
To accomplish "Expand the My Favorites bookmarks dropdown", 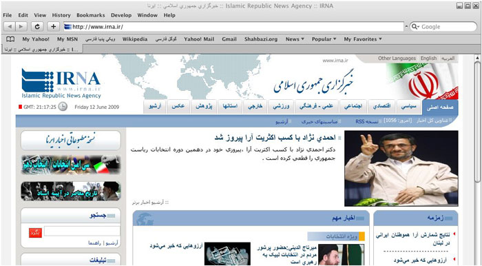I will click(363, 39).
